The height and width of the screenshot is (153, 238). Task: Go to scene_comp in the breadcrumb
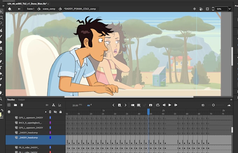(49, 9)
